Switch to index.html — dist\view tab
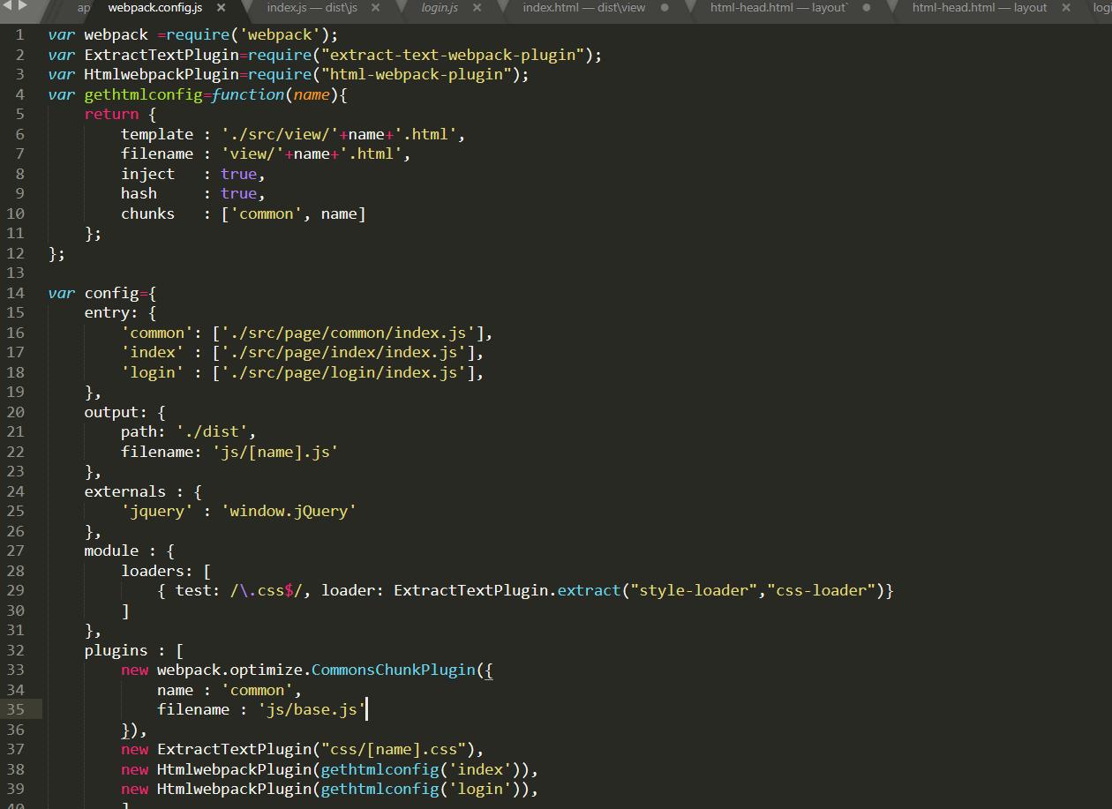1112x809 pixels. click(583, 8)
